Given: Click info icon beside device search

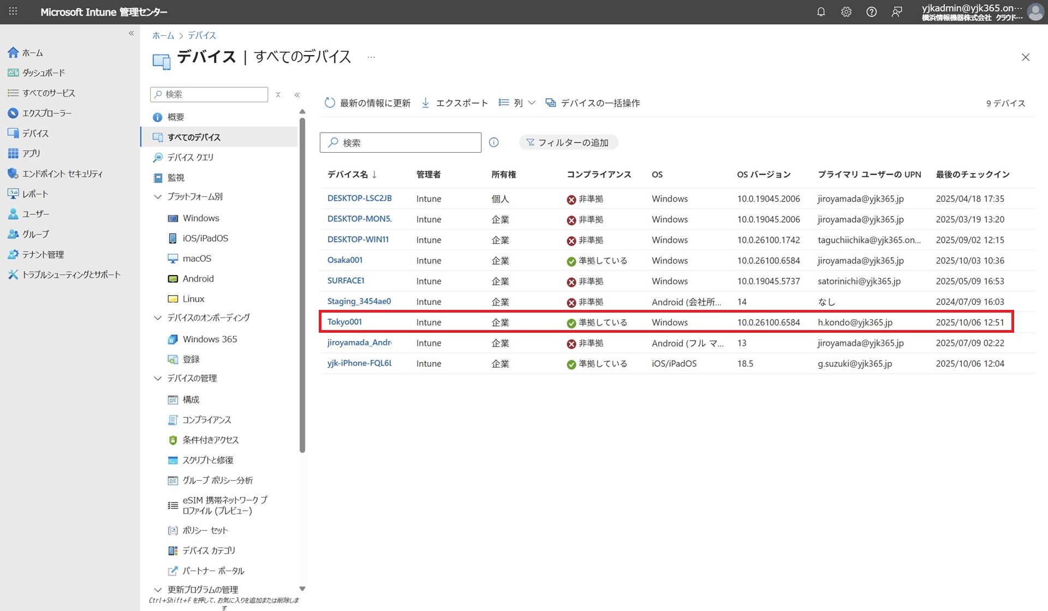Looking at the screenshot, I should coord(493,142).
